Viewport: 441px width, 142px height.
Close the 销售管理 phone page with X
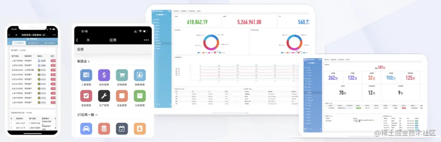[16, 35]
